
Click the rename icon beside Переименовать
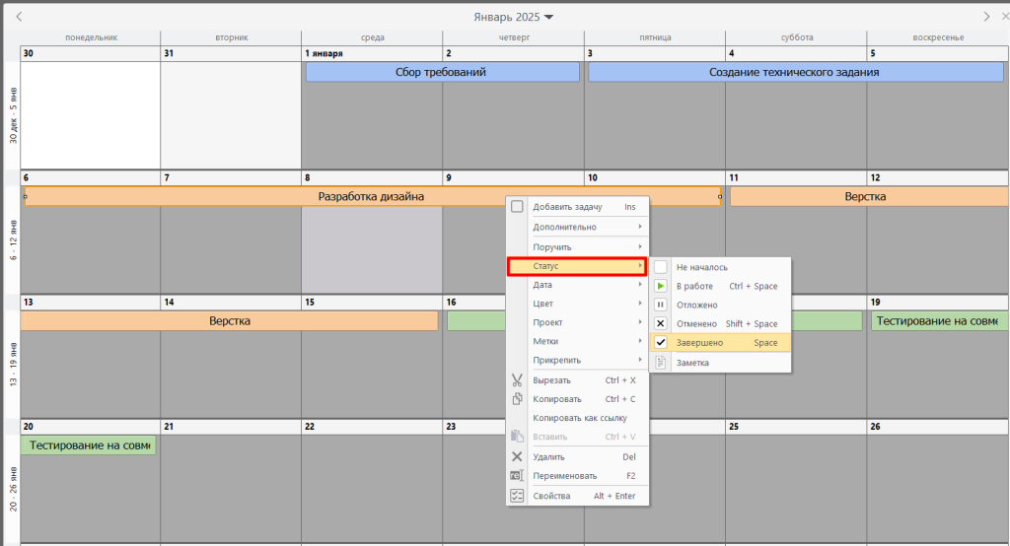tap(517, 475)
